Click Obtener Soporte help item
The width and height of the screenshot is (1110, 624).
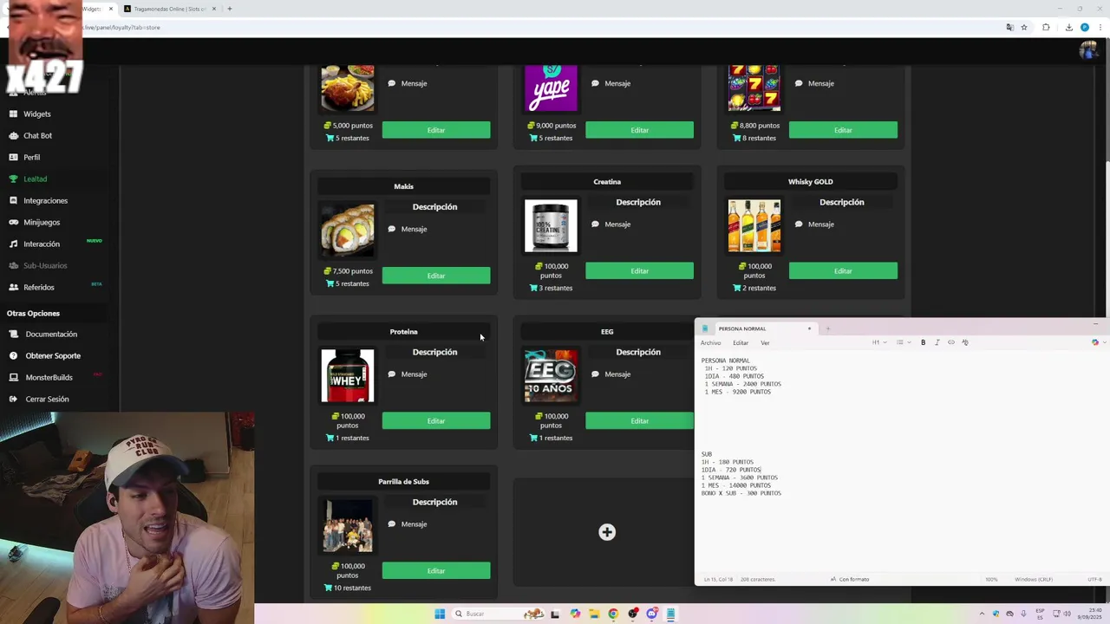pyautogui.click(x=53, y=355)
